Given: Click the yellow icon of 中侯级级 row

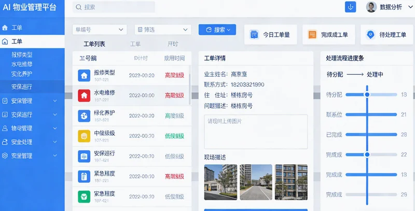Looking at the screenshot, I should [x=84, y=136].
